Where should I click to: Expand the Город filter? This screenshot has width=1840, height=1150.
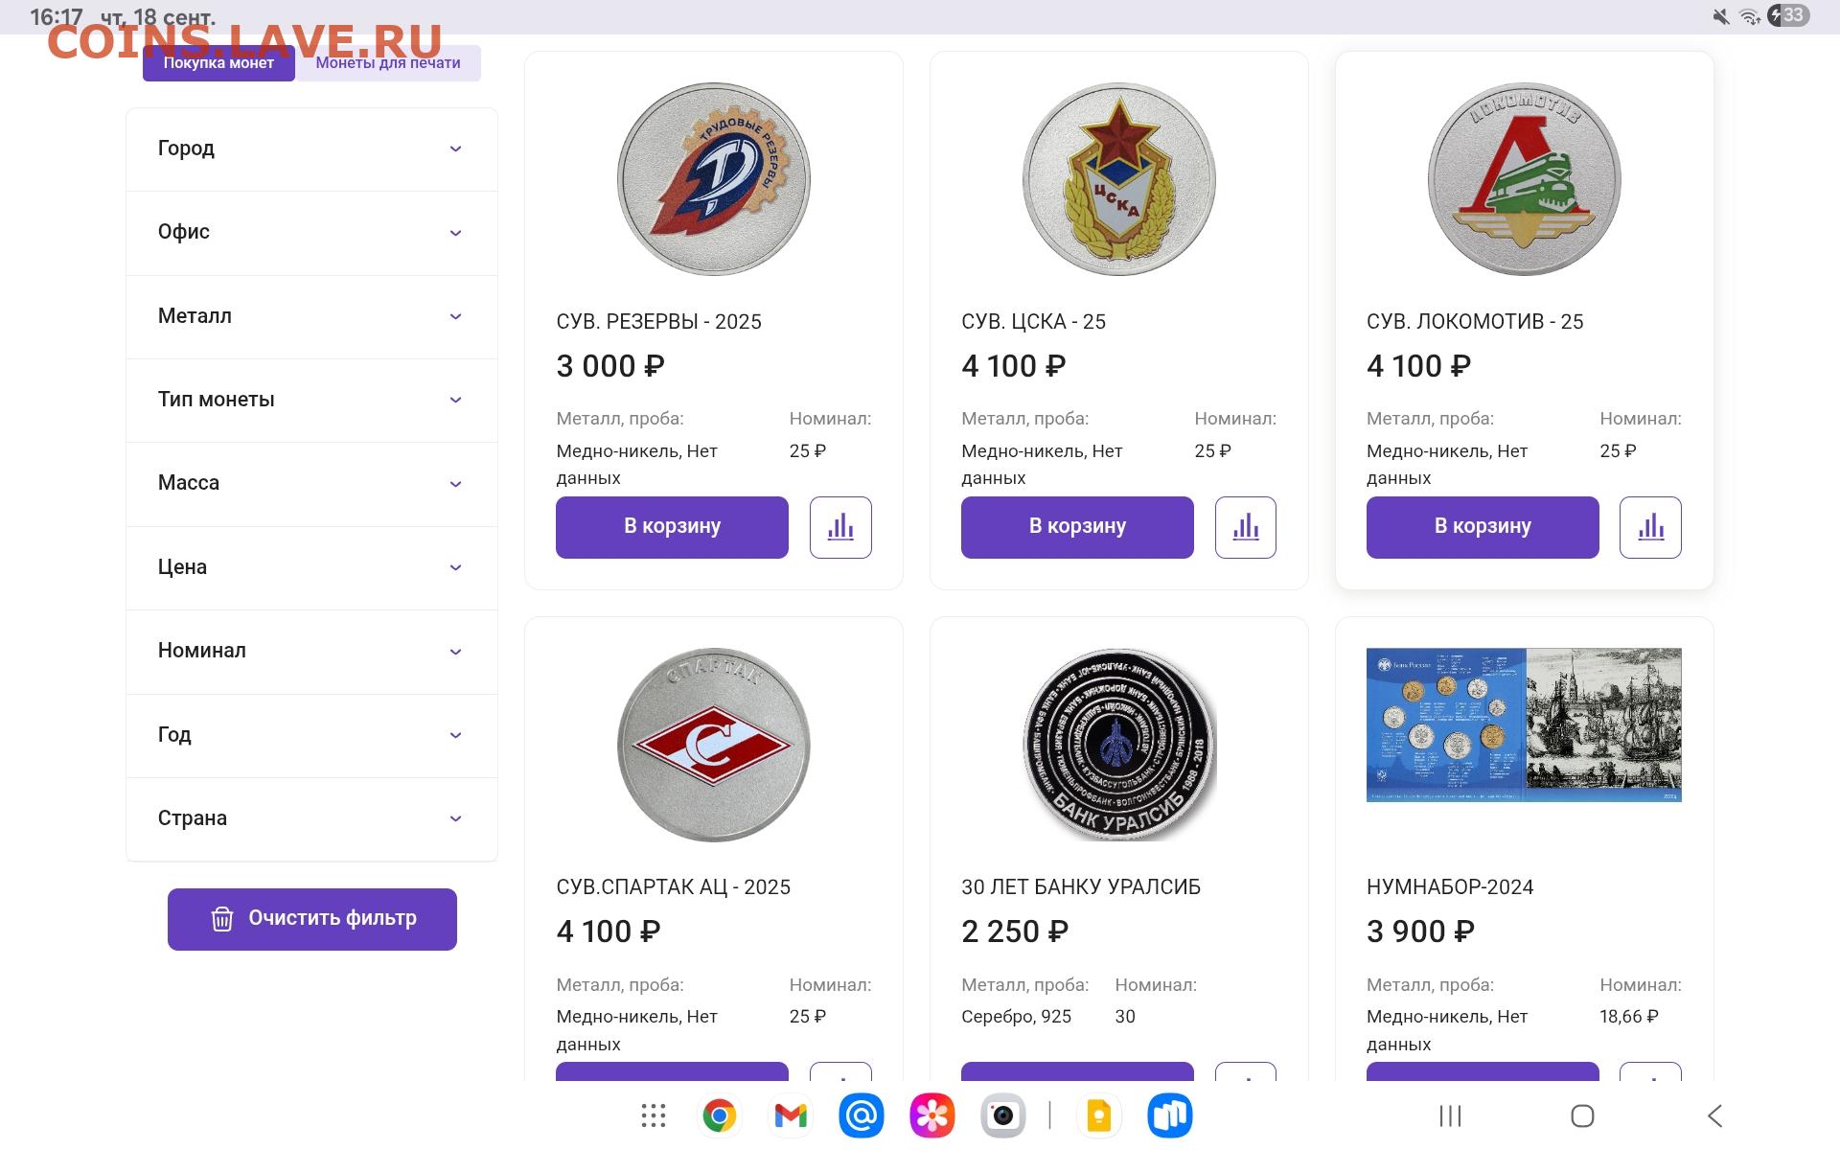coord(311,149)
